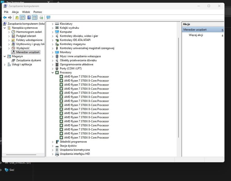This screenshot has height=181, width=231.
Task: Click the device list vertical scrollbar
Action: [x=178, y=88]
